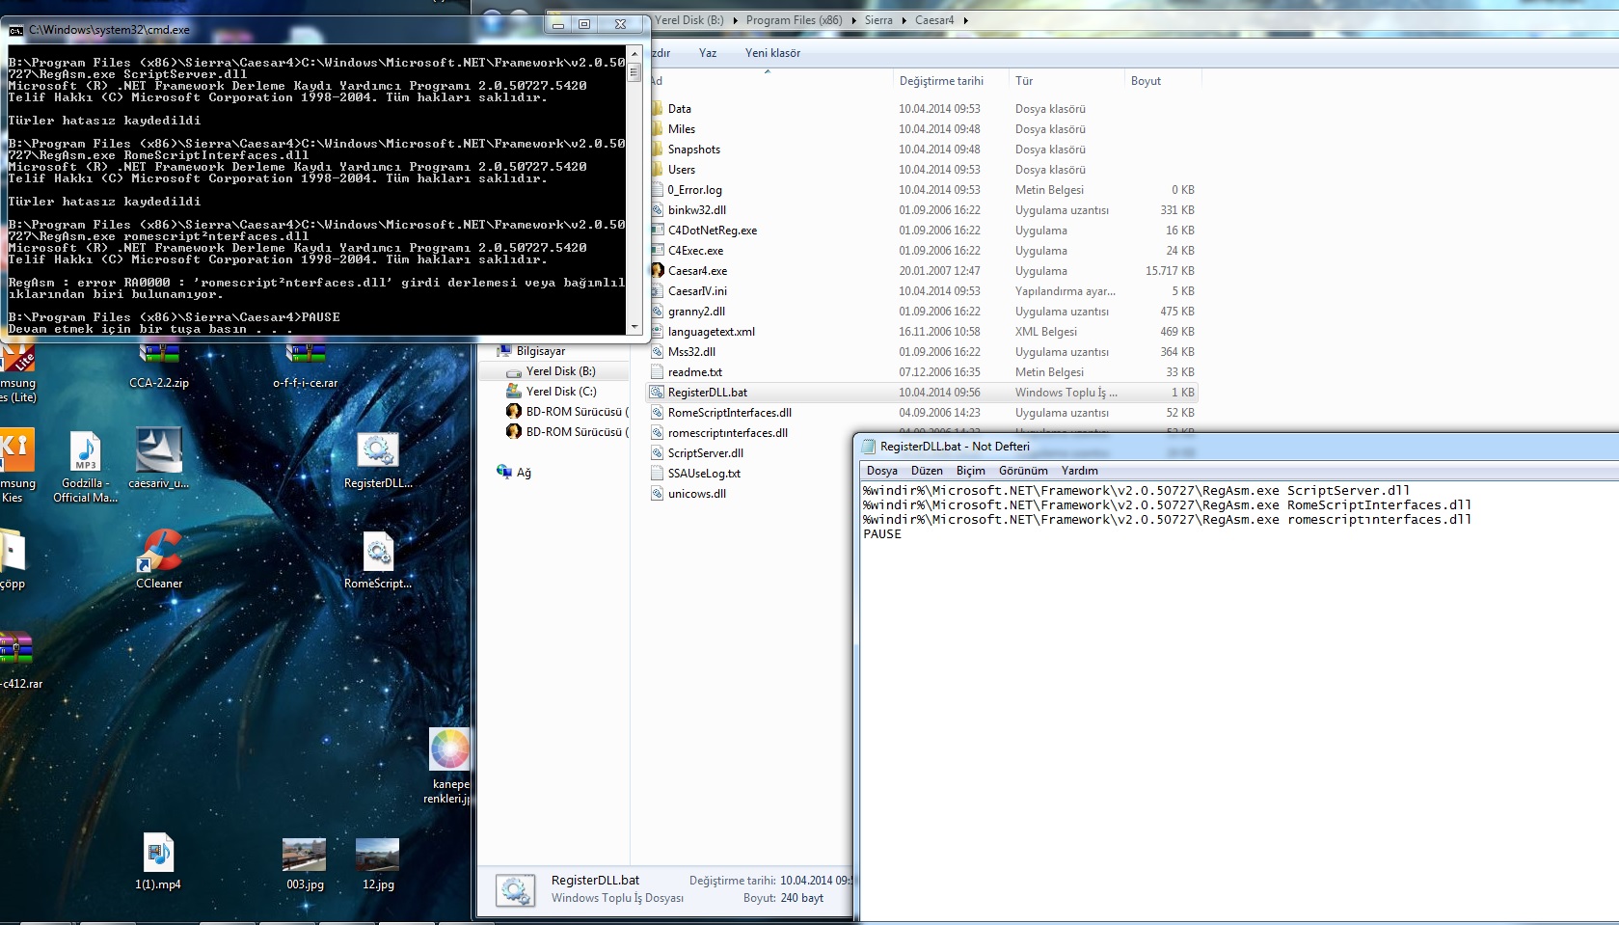Select the 003.jpg thumbnail on desktop
1619x925 pixels.
coord(305,863)
